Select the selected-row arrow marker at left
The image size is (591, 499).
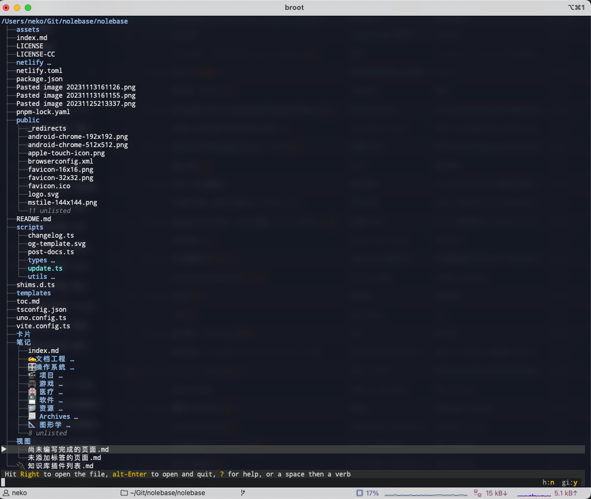coord(4,449)
